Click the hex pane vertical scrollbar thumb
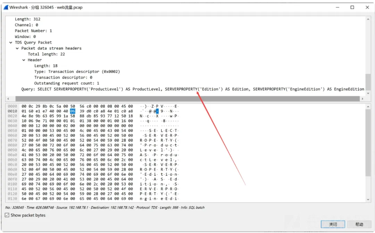This screenshot has height=233, width=375. click(368, 143)
